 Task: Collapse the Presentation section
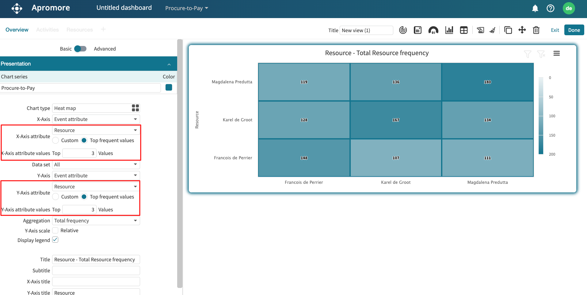(169, 64)
